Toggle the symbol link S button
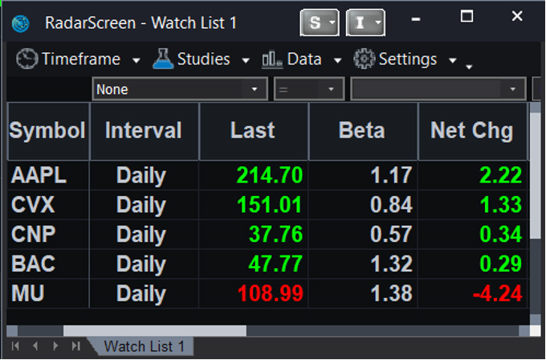 (x=320, y=23)
